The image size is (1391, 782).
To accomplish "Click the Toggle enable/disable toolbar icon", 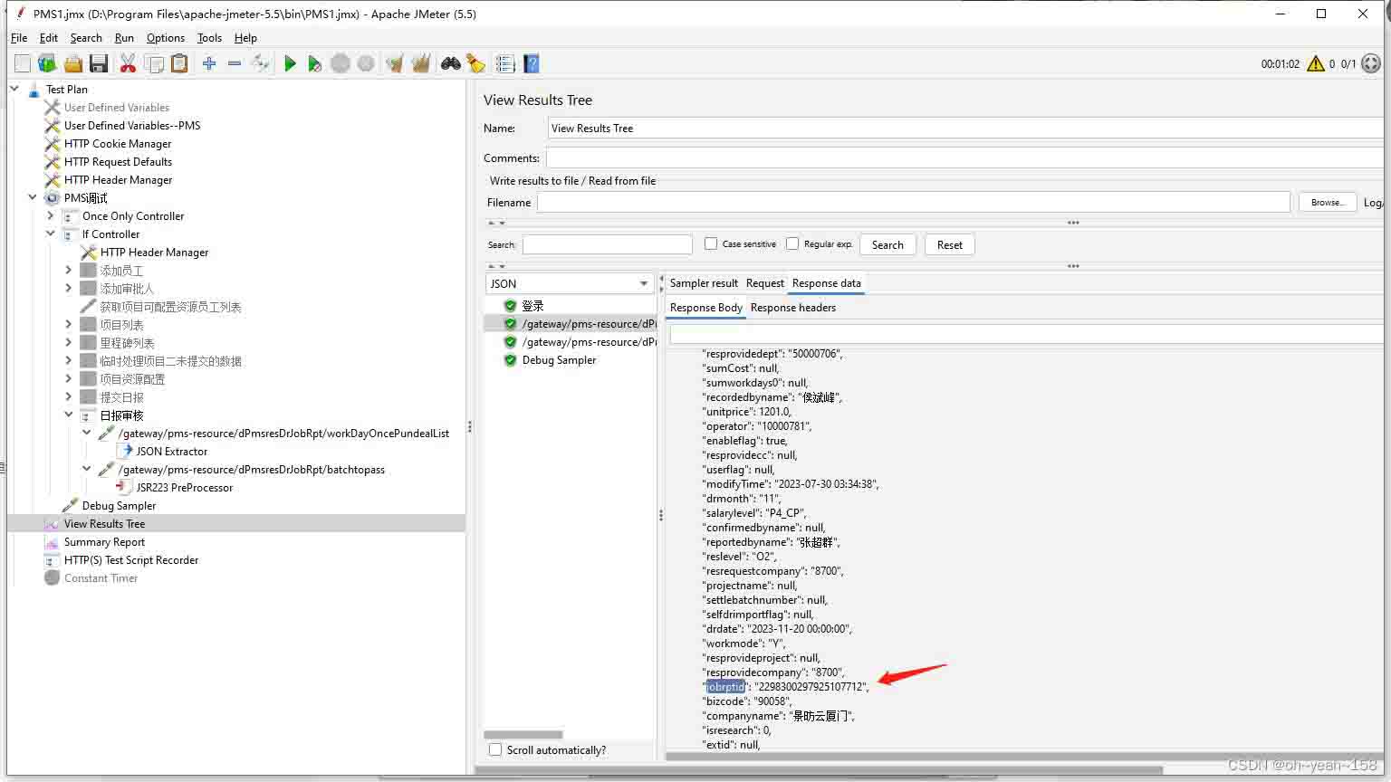I will click(x=260, y=63).
